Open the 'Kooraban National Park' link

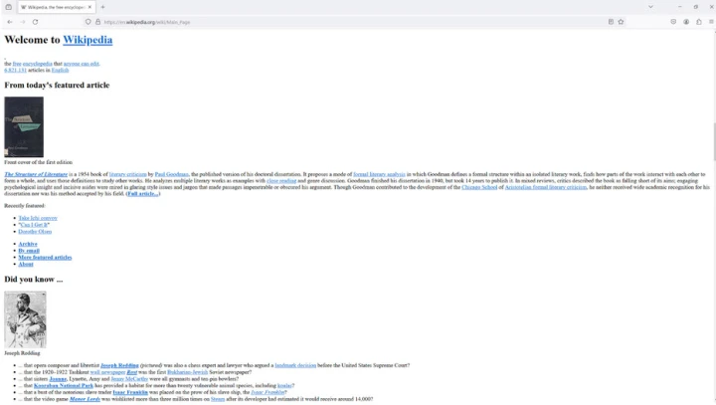click(x=64, y=385)
